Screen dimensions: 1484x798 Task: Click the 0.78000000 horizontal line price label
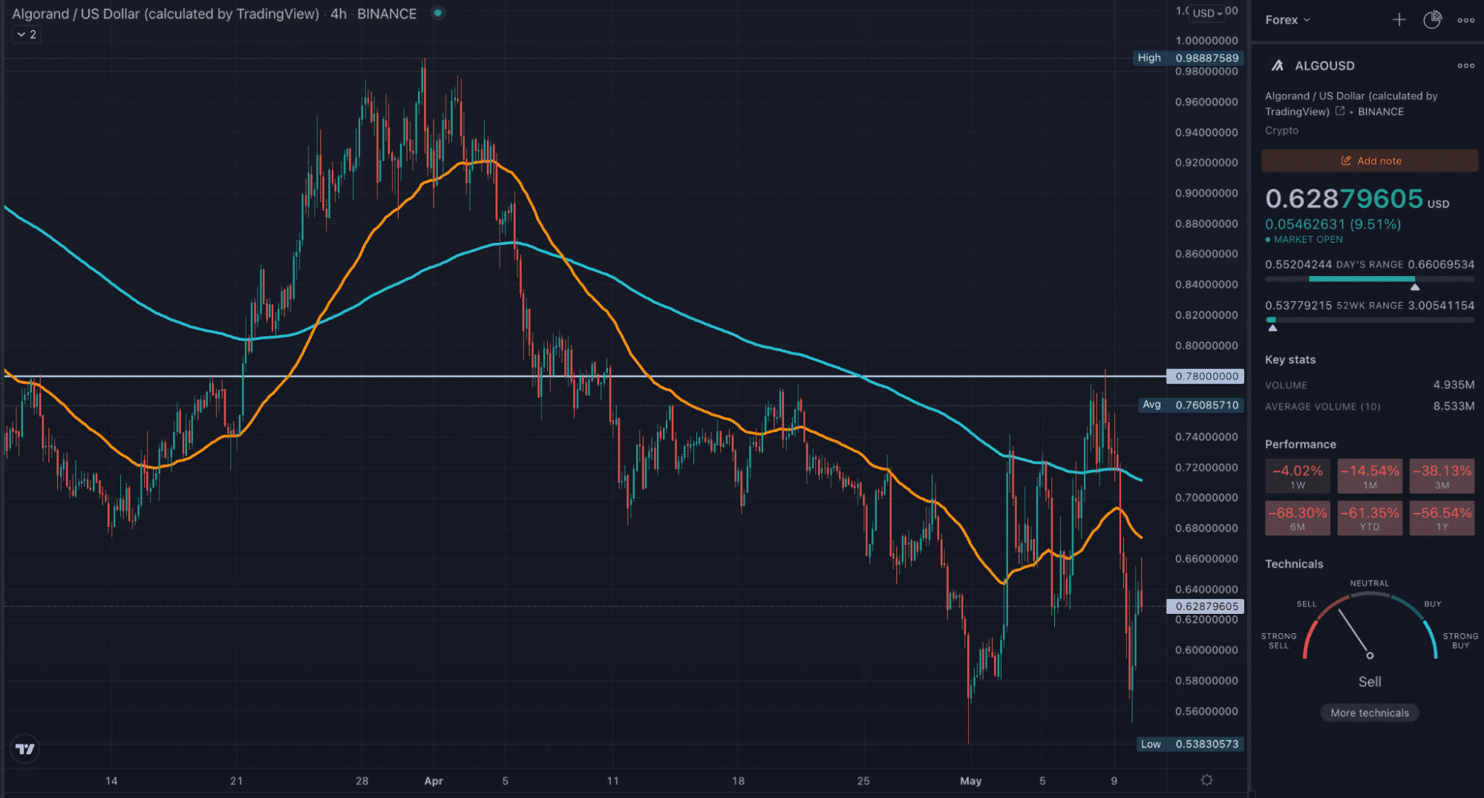pos(1206,376)
